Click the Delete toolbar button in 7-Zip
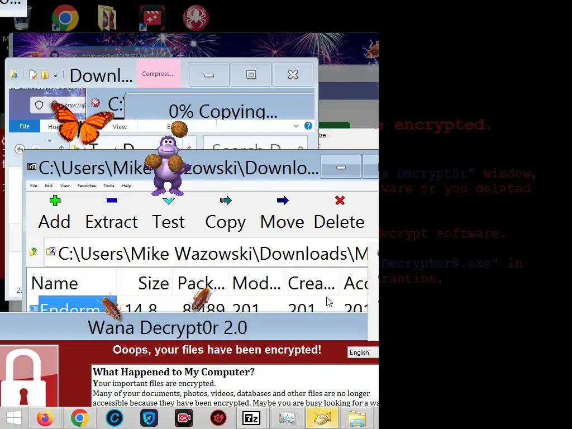Screen dimensions: 572x429 point(339,213)
